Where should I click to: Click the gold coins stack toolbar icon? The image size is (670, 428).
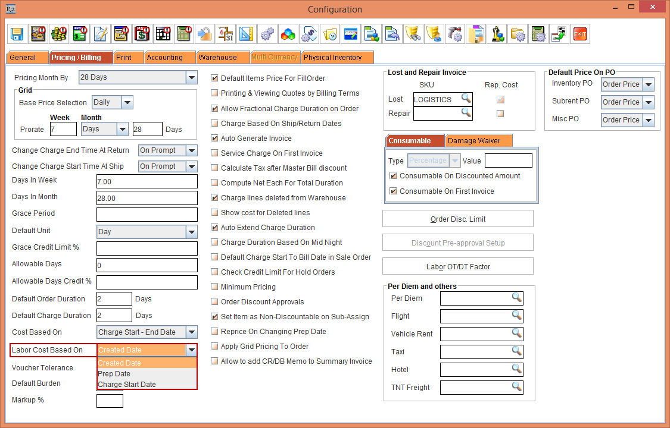[x=58, y=34]
